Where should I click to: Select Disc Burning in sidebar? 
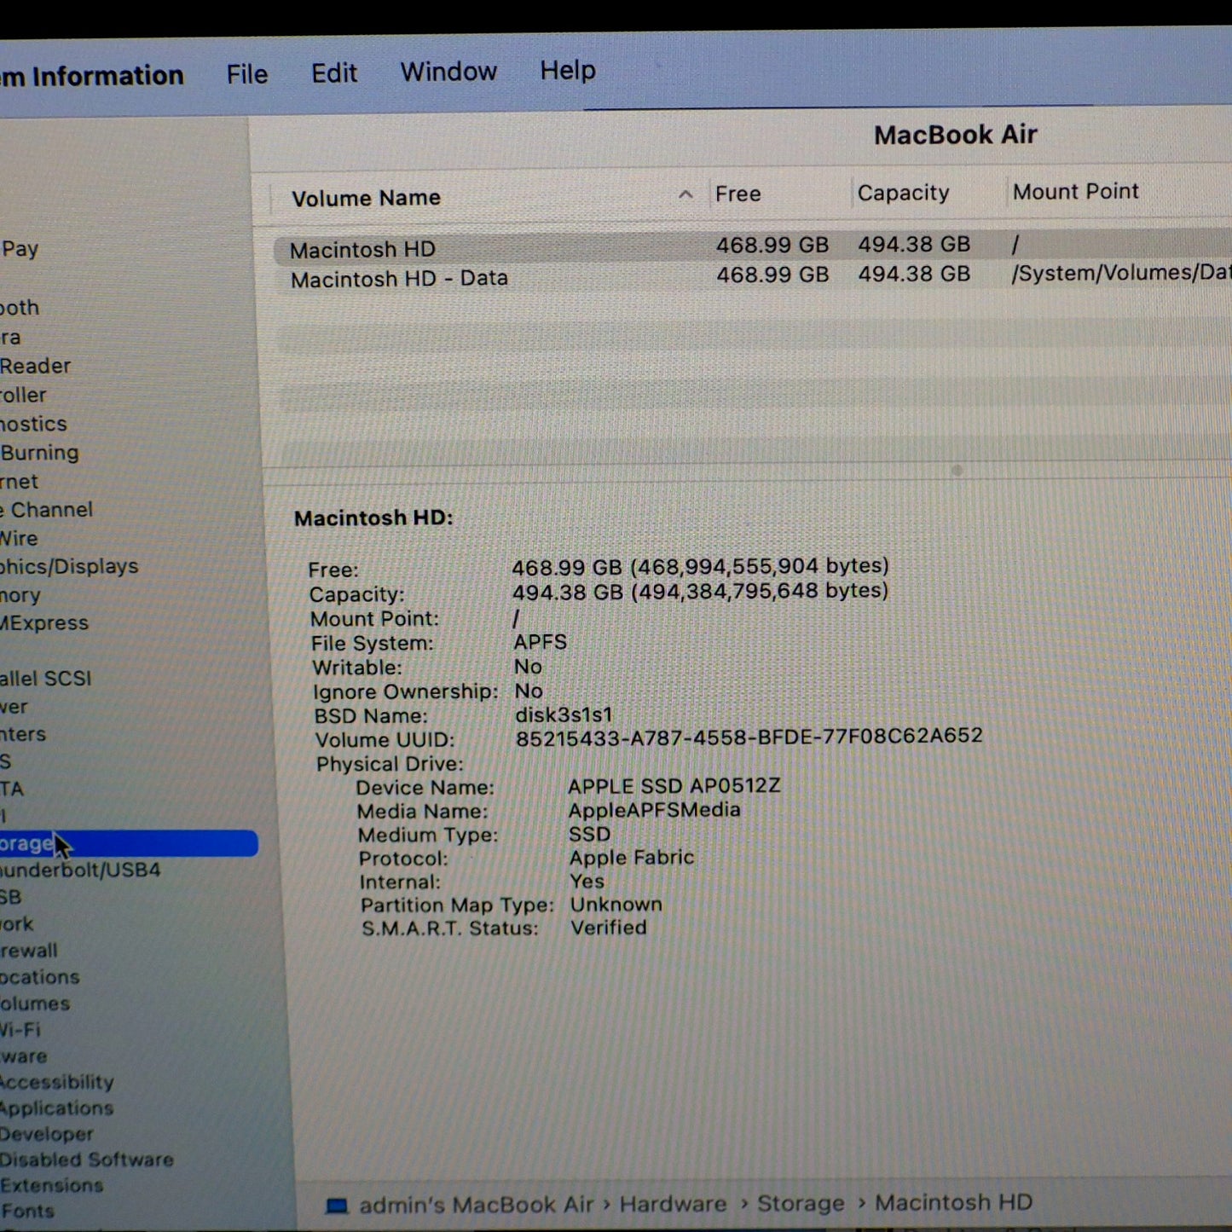(39, 453)
